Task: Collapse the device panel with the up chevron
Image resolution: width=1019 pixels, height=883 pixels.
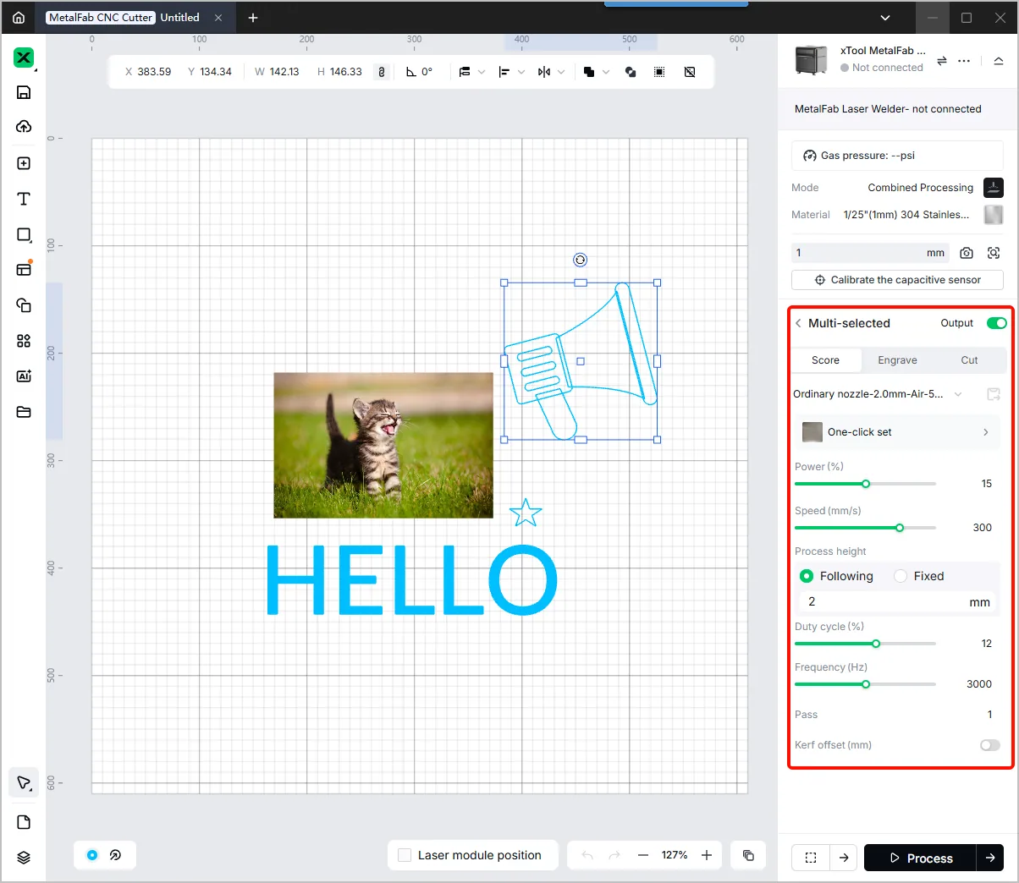Action: click(999, 61)
